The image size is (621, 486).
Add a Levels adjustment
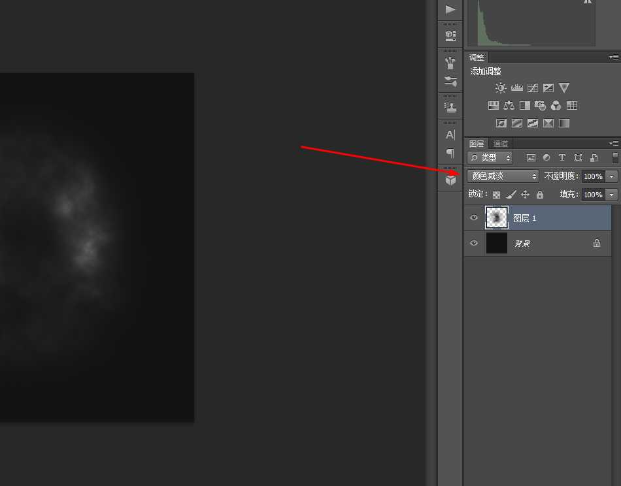pyautogui.click(x=516, y=88)
